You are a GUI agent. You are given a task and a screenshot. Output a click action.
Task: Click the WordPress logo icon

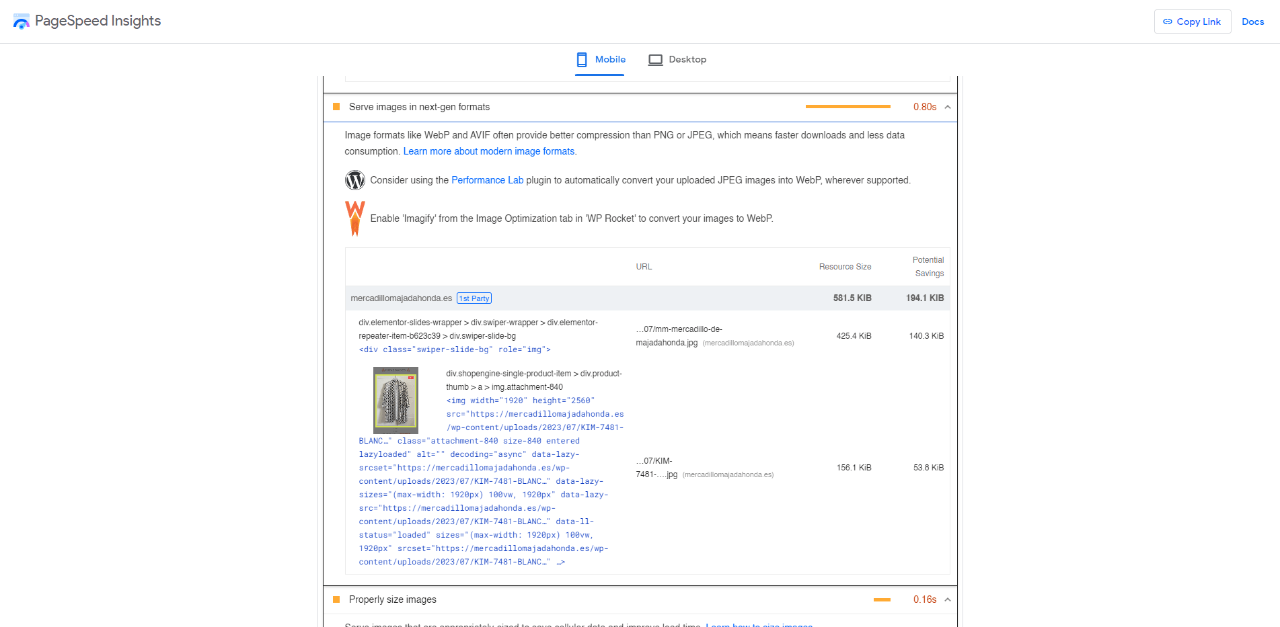(x=355, y=180)
